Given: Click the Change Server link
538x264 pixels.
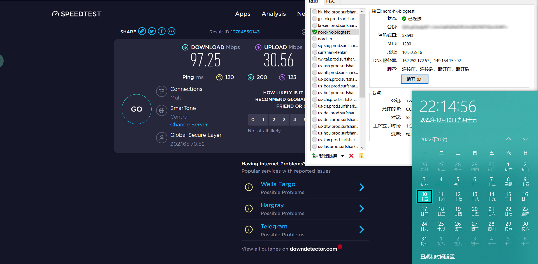Looking at the screenshot, I should [189, 125].
